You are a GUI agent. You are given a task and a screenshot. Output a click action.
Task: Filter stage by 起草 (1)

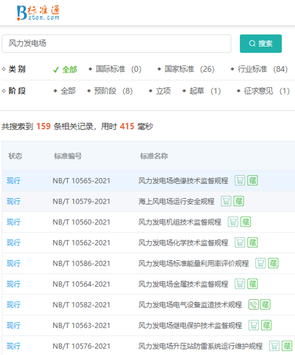[x=202, y=91]
